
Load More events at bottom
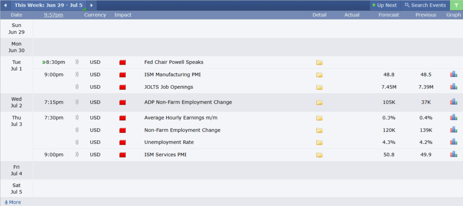pos(13,202)
